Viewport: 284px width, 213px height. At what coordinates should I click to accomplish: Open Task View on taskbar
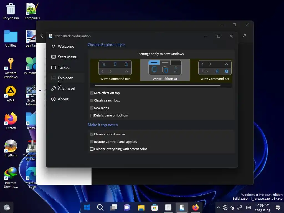tap(114, 207)
